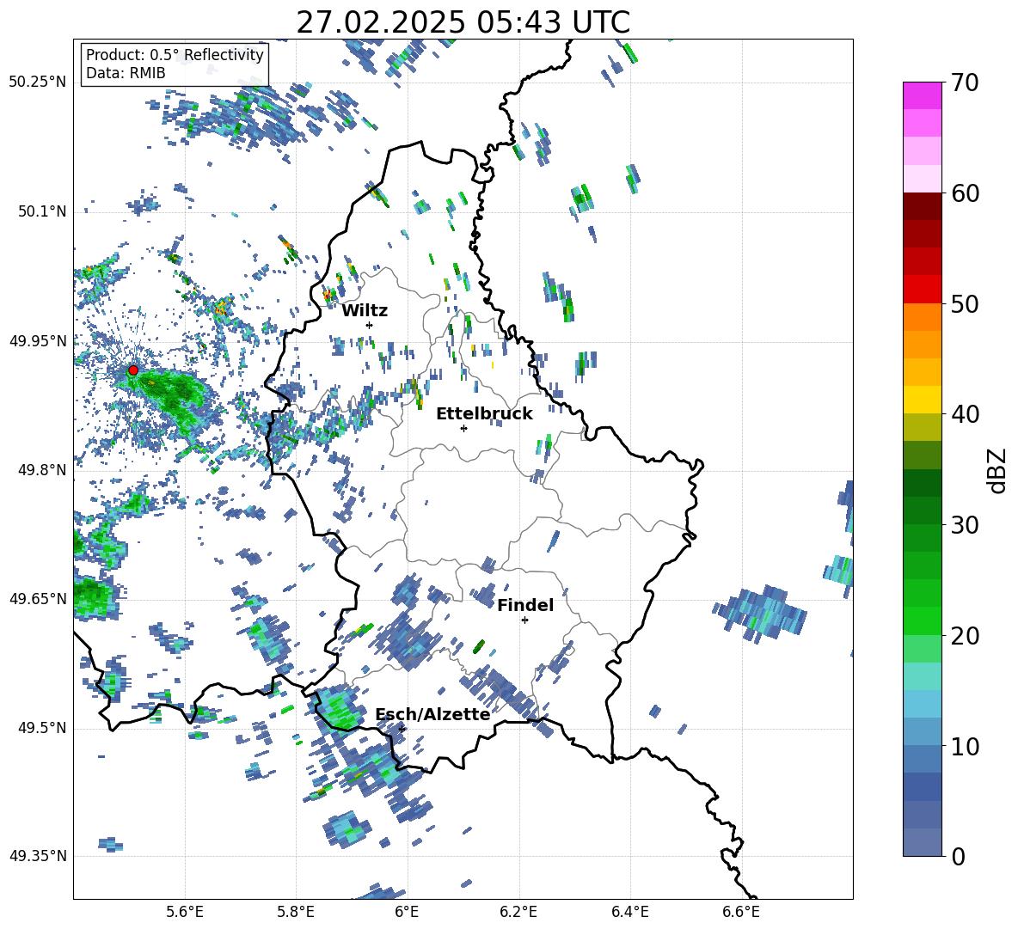Screen dimensions: 1018x929
Task: Click the Wiltz station label
Action: coord(365,311)
